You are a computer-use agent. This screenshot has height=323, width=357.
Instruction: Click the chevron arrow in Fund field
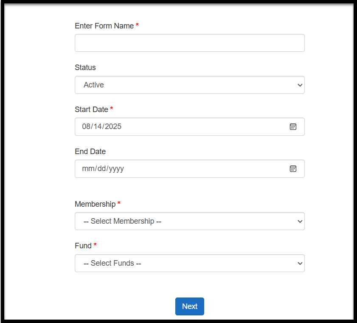[x=300, y=263]
